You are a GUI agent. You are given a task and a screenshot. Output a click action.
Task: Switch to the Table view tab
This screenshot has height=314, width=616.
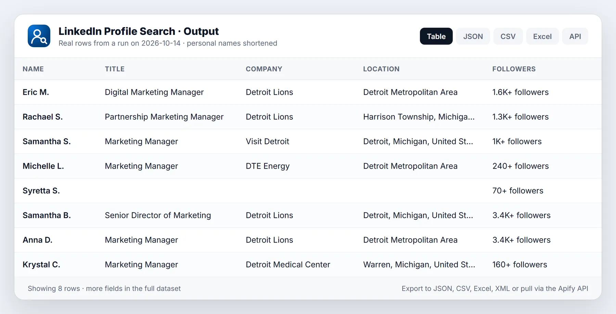(436, 36)
